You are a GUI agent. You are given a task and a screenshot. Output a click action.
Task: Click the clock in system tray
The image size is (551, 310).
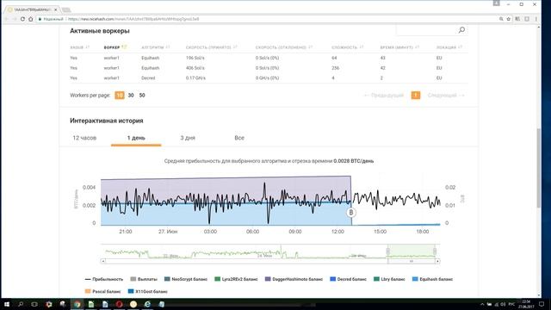[x=526, y=304]
